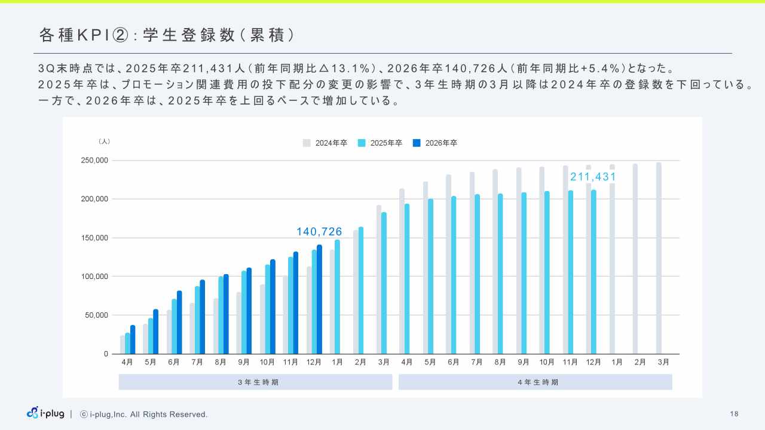Click the 3年生時期 period band
Viewport: 765px width, 430px height.
(255, 382)
